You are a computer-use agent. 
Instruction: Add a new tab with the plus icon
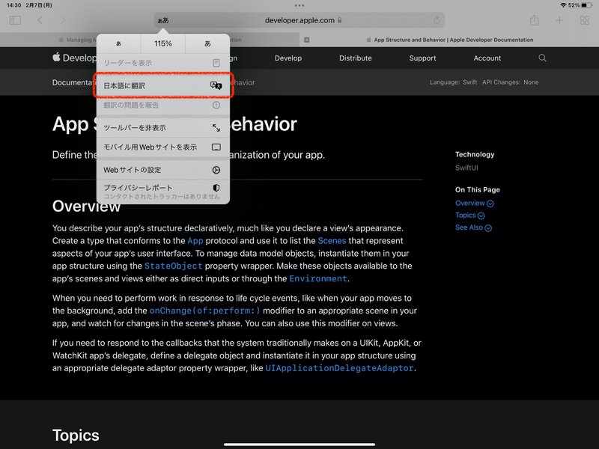click(559, 20)
